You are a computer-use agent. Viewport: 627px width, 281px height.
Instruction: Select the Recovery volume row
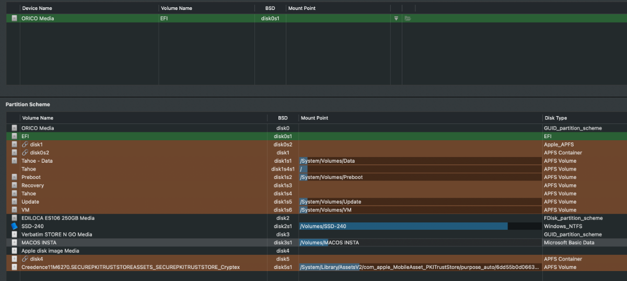click(x=32, y=186)
